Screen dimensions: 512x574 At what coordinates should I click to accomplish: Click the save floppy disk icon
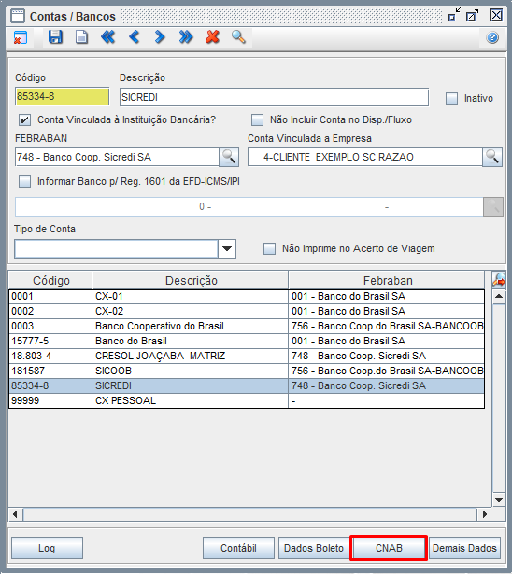[x=55, y=37]
